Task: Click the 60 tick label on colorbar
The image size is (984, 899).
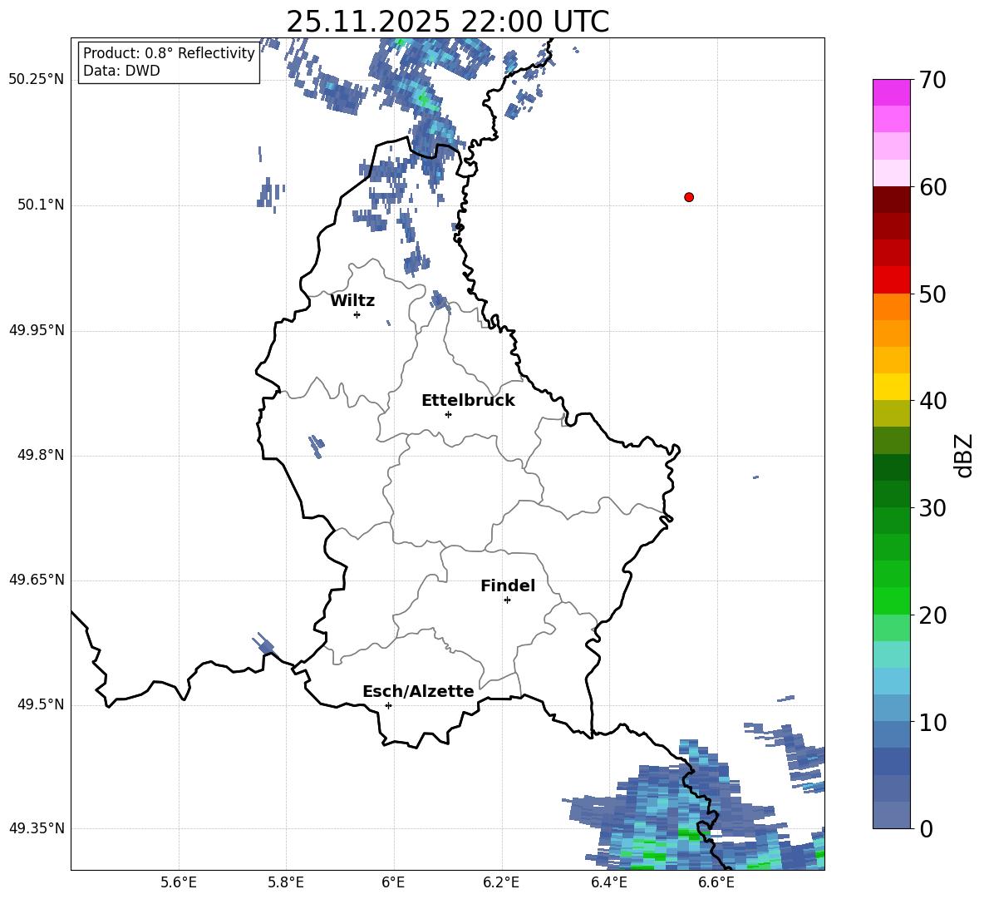Action: (x=932, y=187)
